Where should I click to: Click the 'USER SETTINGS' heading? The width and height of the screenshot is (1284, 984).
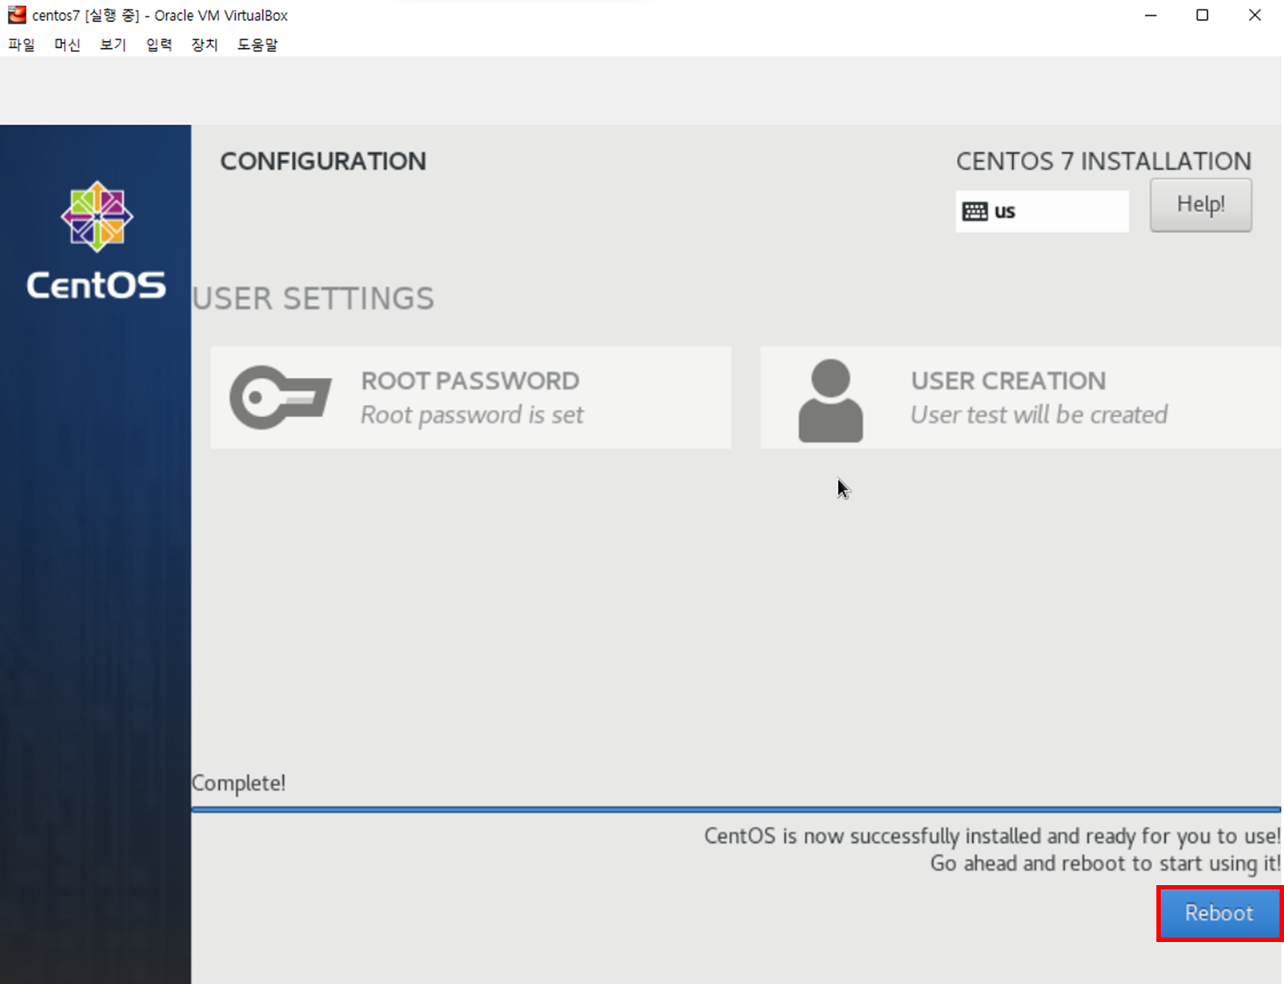[x=313, y=298]
